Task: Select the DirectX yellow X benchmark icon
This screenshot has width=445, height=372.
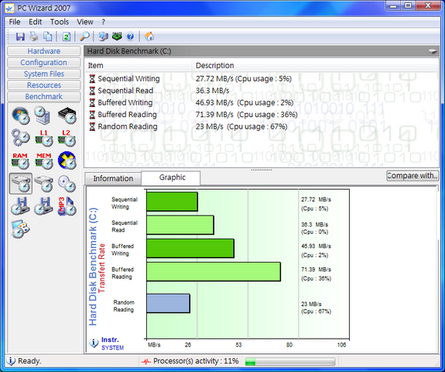Action: point(67,160)
